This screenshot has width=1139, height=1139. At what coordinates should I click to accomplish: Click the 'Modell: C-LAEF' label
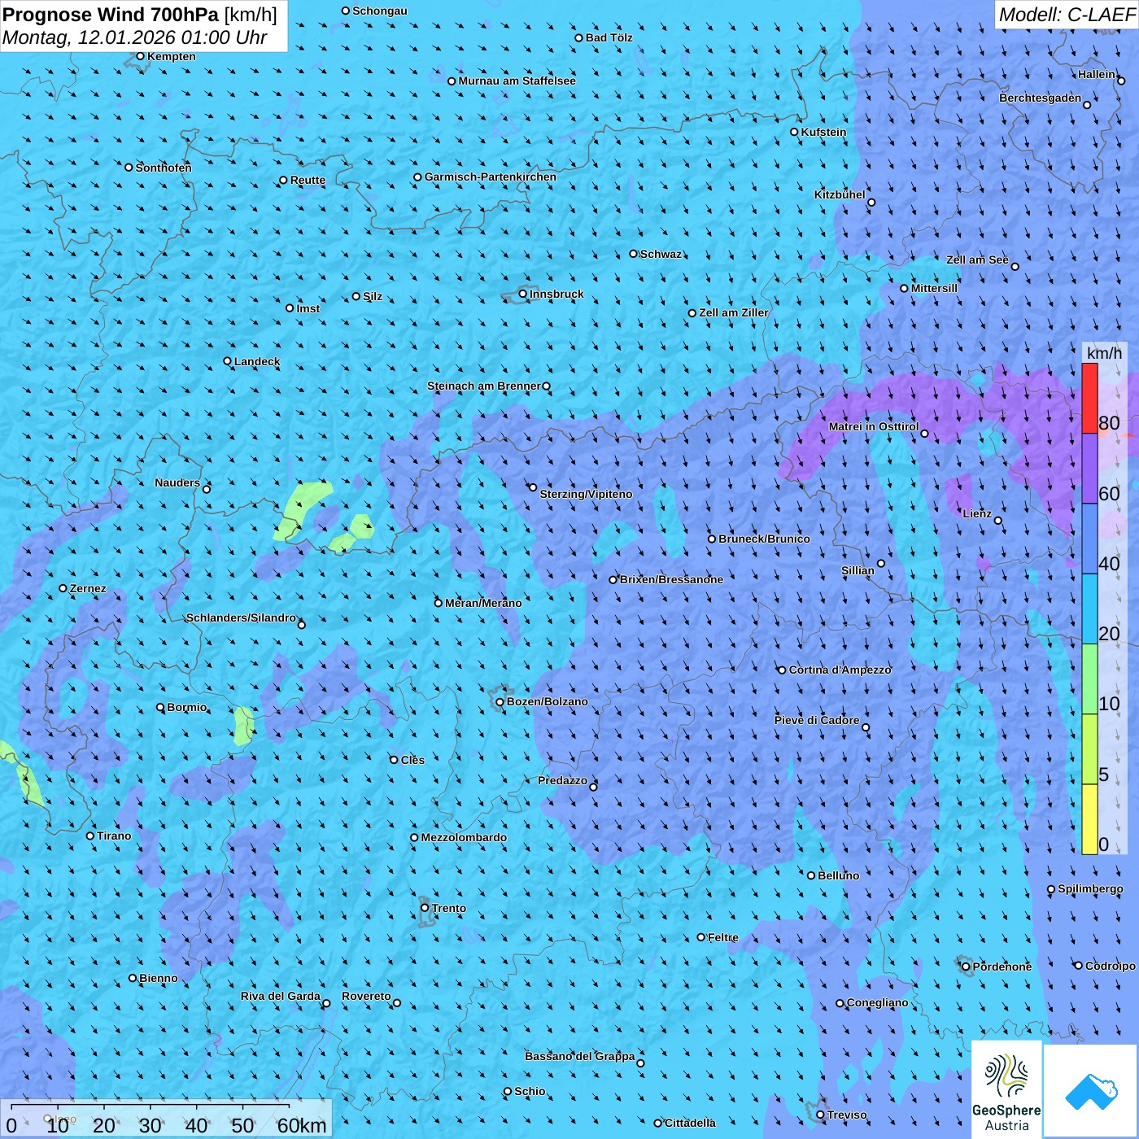1067,15
